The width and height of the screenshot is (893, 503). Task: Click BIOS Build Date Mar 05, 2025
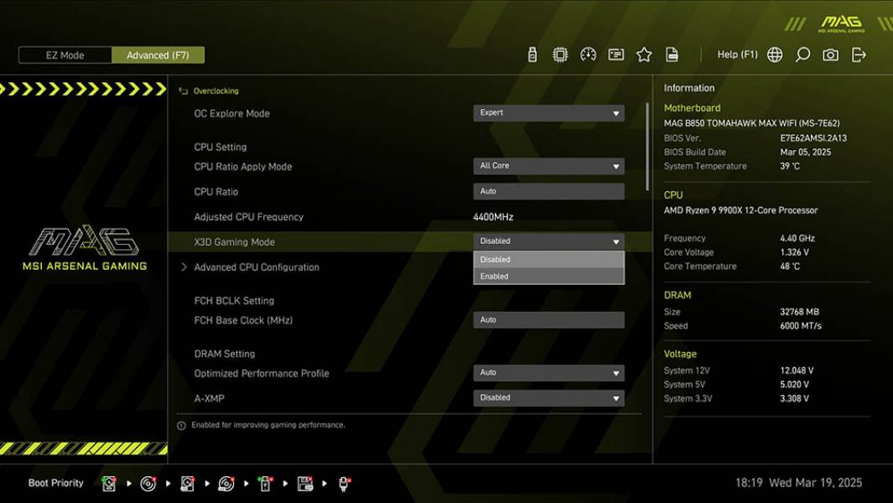(x=805, y=152)
